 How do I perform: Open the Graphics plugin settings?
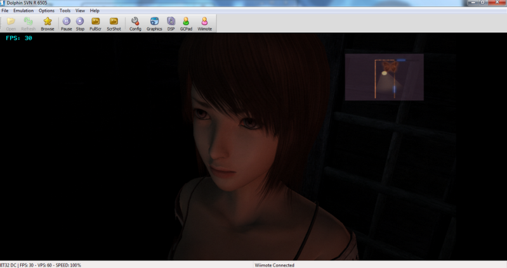tap(154, 24)
